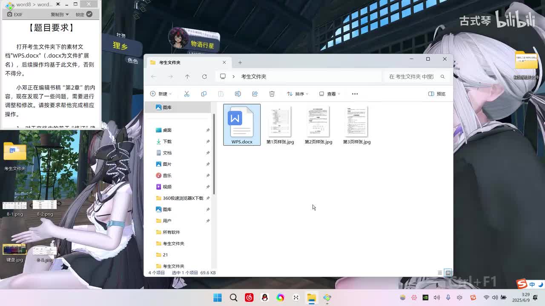Select 键盘.jpg on the desktop

(15, 253)
